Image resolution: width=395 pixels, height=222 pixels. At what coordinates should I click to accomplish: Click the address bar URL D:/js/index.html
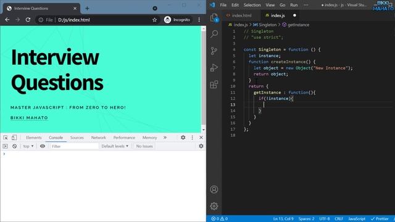pyautogui.click(x=74, y=20)
